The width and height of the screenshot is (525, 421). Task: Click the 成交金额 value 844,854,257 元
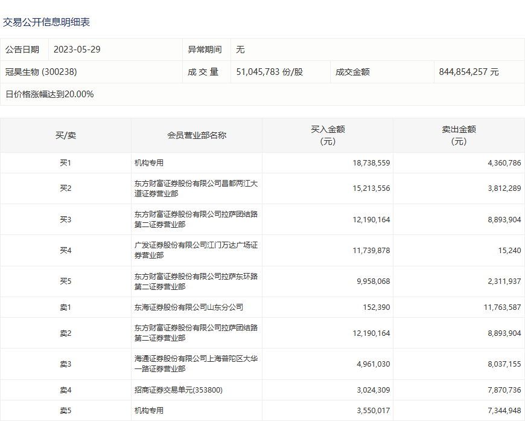pos(469,72)
